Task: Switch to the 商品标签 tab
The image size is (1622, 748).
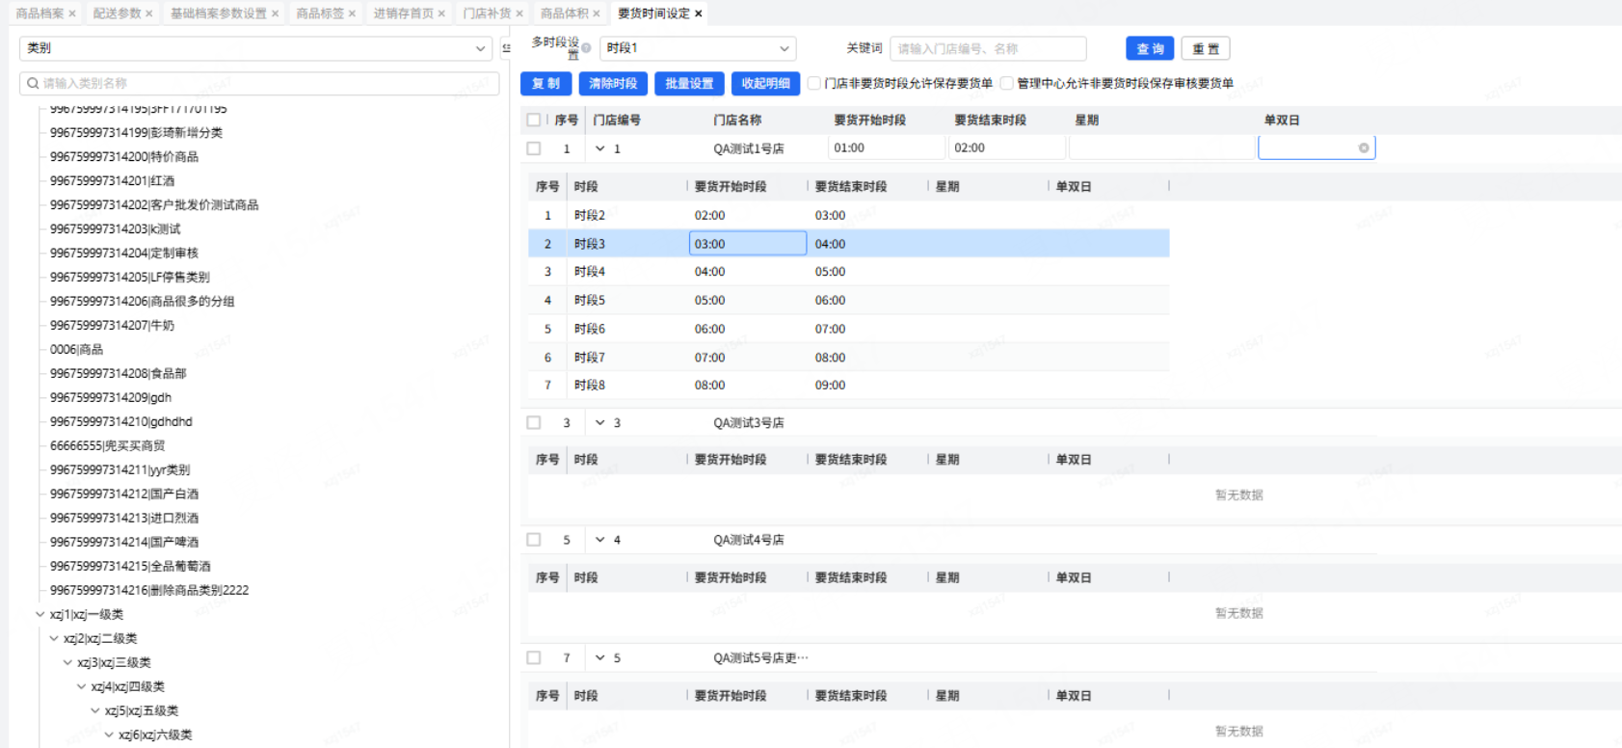Action: [x=320, y=13]
